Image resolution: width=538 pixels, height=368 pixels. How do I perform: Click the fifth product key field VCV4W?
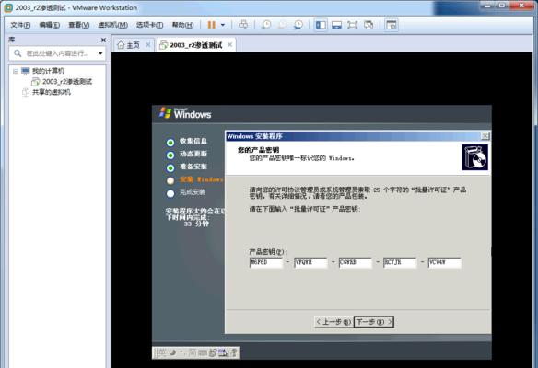coord(444,262)
